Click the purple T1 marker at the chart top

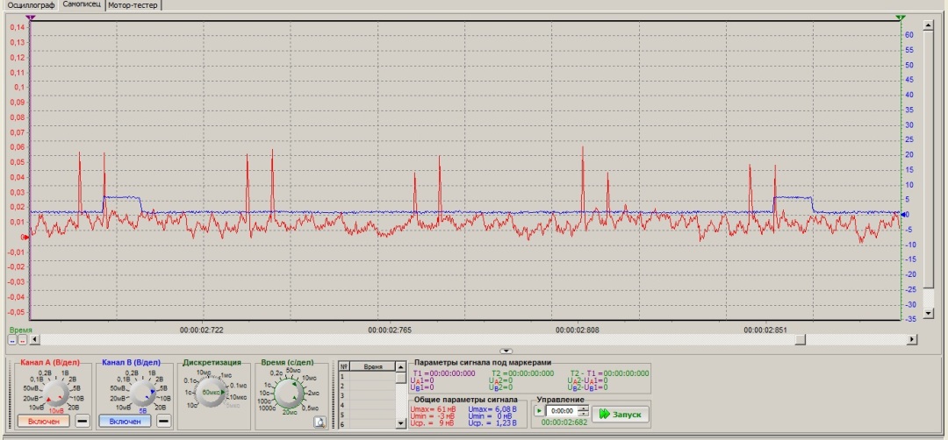31,18
